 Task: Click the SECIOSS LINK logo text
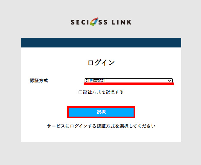pyautogui.click(x=101, y=22)
